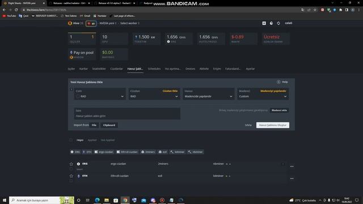The width and height of the screenshot is (363, 204).
Task: Click the info icon on the ERG row
Action: [283, 164]
